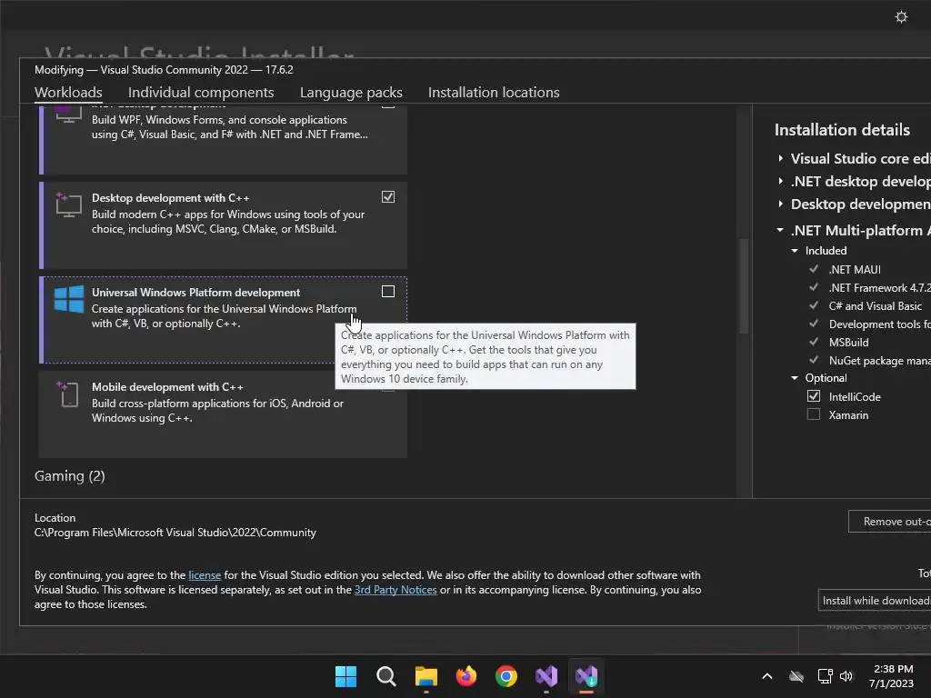
Task: Open taskbar clock showing 2:38 PM
Action: click(891, 676)
